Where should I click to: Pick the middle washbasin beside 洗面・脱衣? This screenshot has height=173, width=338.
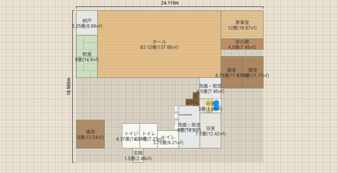176,116
